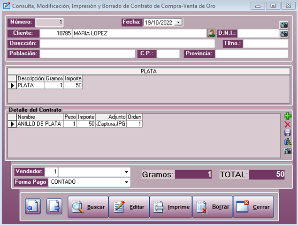
Task: Go to the previous contract record
Action: pos(33,206)
